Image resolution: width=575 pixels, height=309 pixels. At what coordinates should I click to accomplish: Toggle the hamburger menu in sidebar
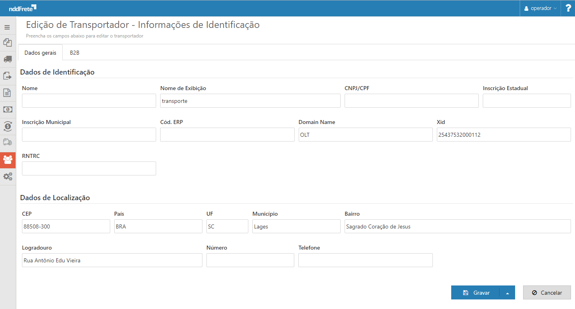point(7,28)
